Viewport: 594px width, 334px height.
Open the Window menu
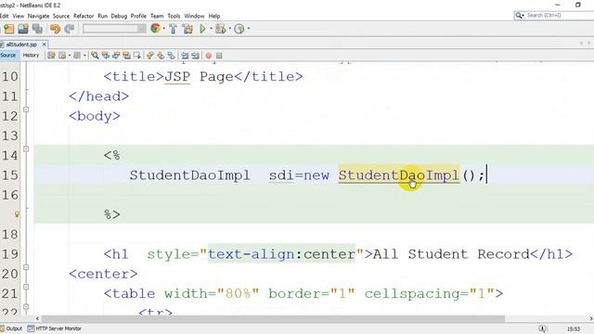pos(194,16)
